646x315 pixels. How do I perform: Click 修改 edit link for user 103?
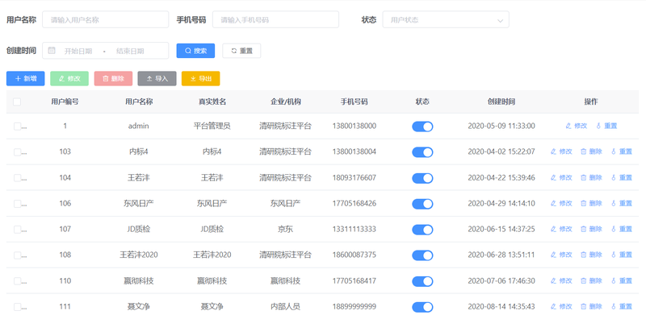561,151
